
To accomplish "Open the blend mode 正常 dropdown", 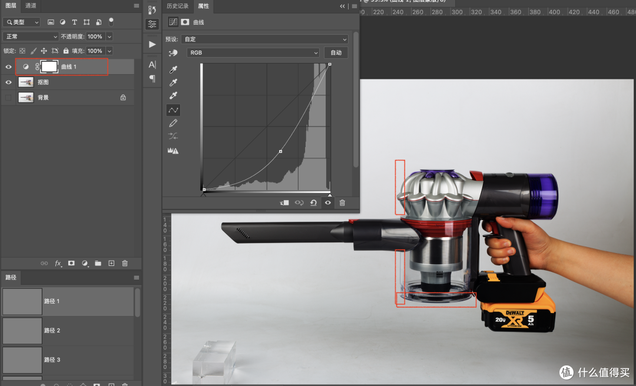I will point(31,36).
